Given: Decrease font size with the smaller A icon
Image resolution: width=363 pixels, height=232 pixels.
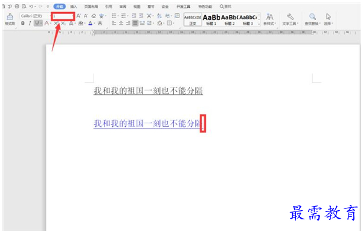Looking at the screenshot, I should (86, 16).
